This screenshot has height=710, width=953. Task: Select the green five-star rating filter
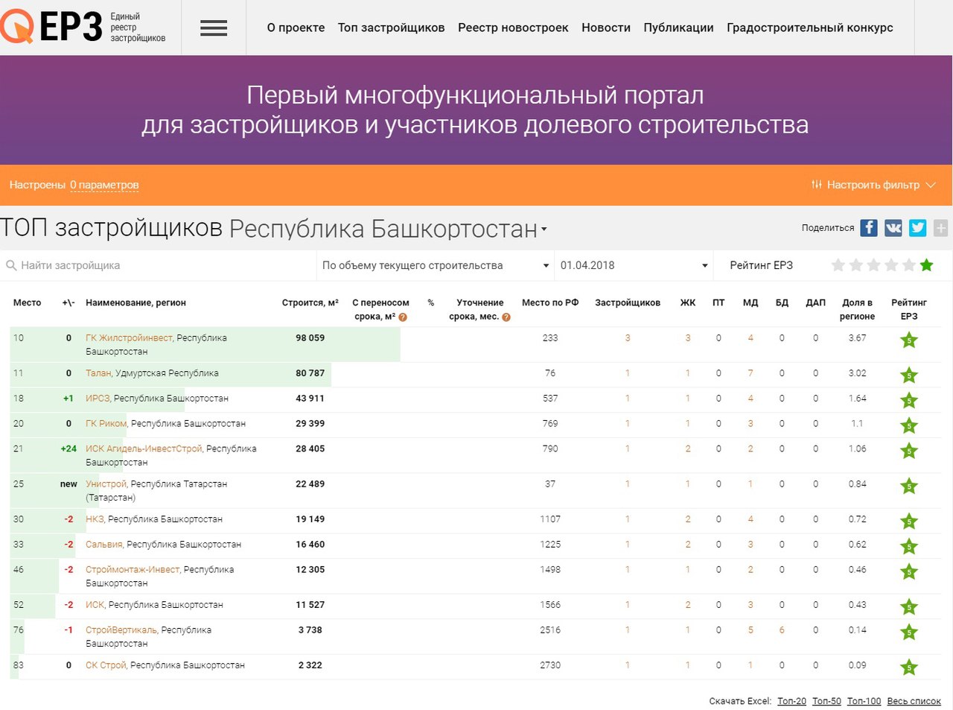coord(927,265)
